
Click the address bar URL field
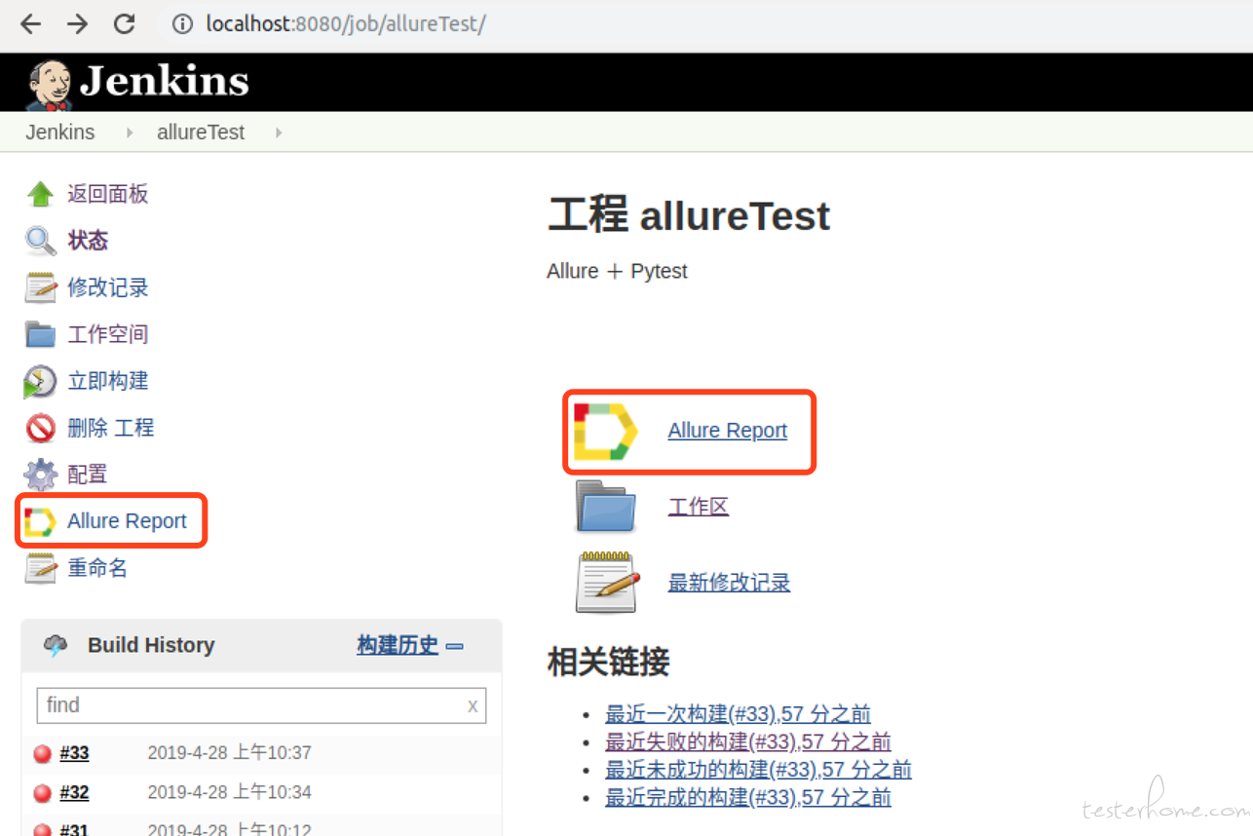tap(345, 23)
